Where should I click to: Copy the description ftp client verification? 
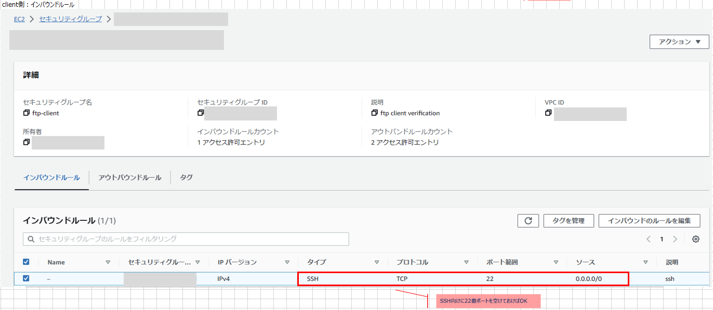tap(374, 113)
